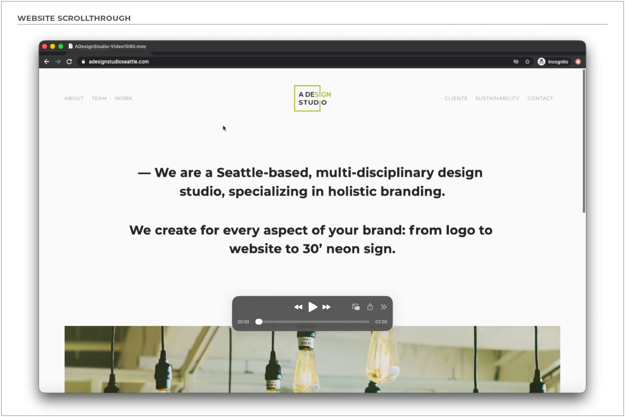The image size is (625, 417).
Task: Click the share icon in video controls
Action: pos(370,306)
